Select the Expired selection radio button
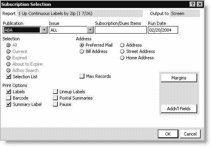 (x=8, y=58)
